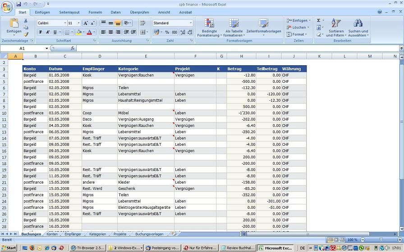Image resolution: width=404 pixels, height=252 pixels.
Task: Switch to the Formeln tab
Action: click(95, 12)
